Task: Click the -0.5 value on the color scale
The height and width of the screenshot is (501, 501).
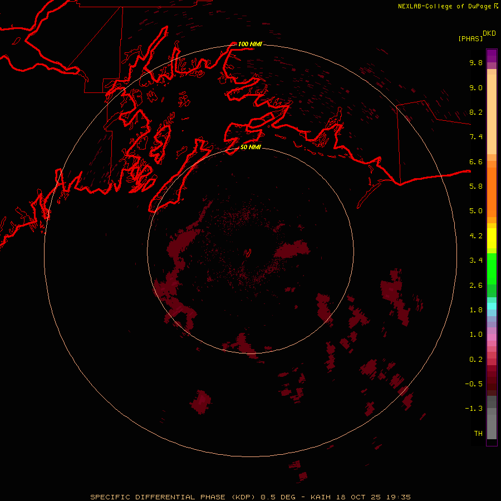Action: click(474, 384)
